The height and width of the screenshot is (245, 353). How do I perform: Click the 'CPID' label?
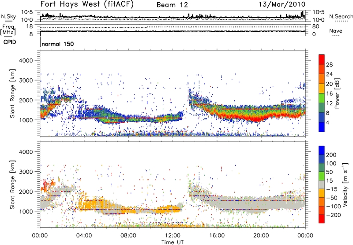(10, 42)
